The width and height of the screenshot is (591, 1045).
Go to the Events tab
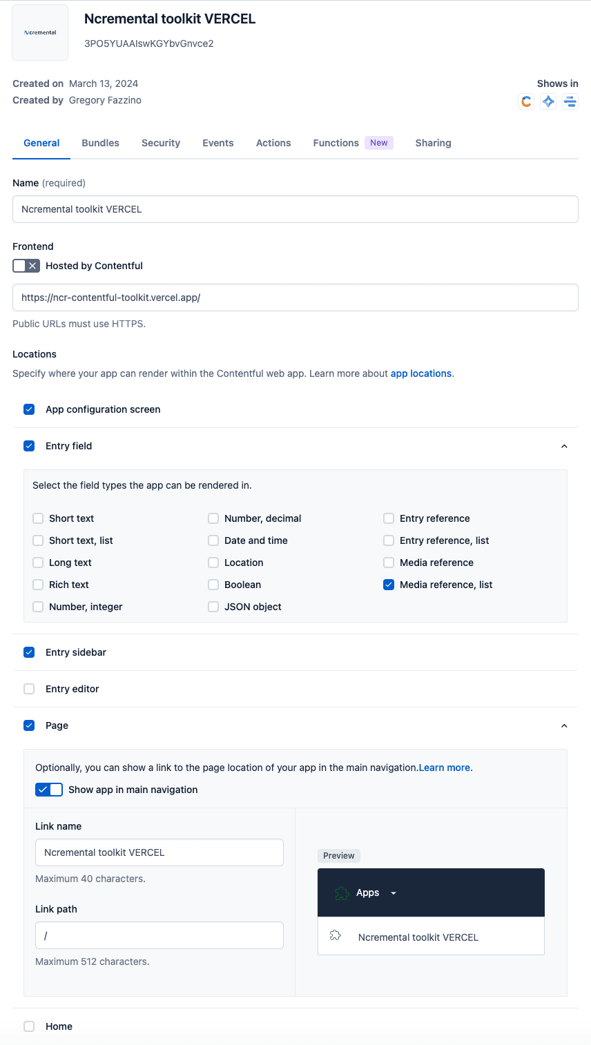(x=218, y=143)
